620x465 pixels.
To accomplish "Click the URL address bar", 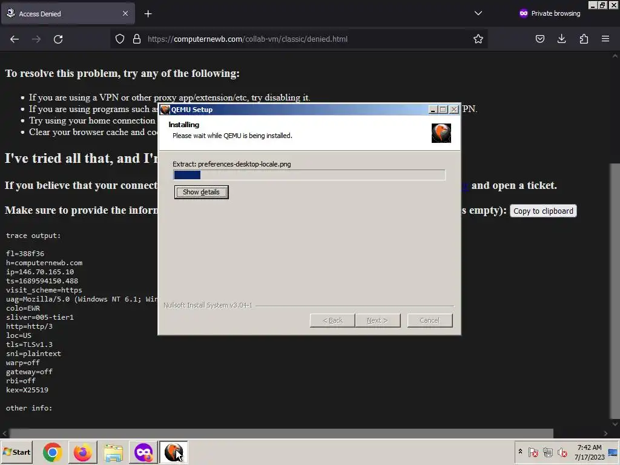I will point(299,39).
